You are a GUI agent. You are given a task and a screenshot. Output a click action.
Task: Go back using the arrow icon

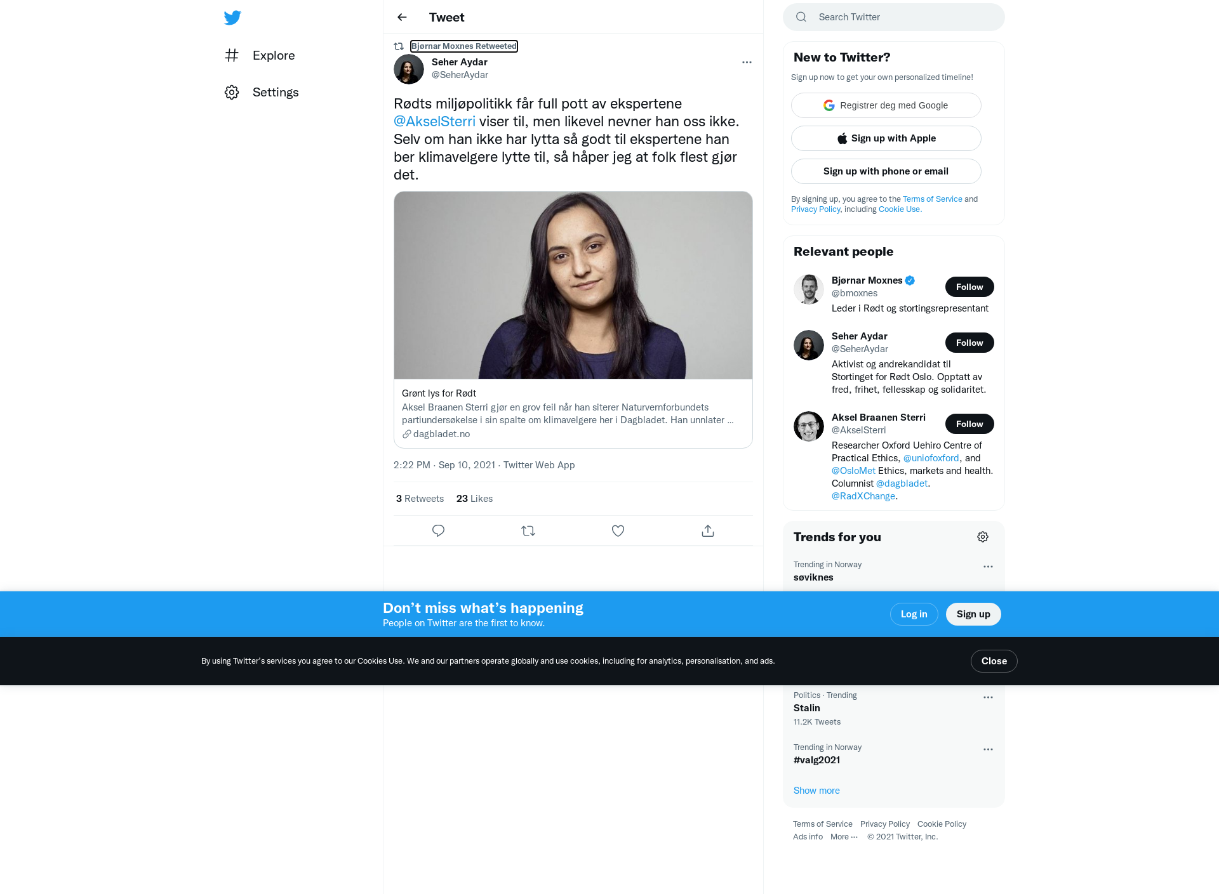click(x=402, y=17)
